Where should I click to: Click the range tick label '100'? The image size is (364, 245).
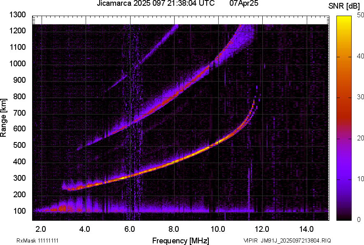(x=19, y=211)
